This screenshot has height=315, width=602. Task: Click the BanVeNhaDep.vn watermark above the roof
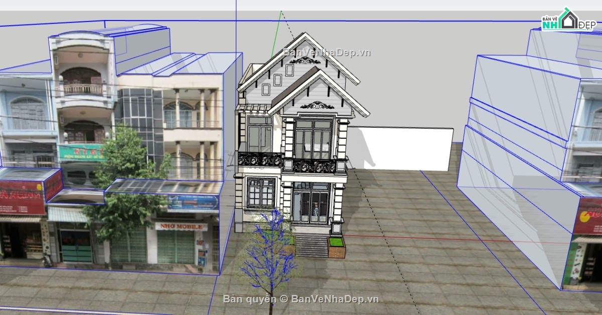point(327,52)
